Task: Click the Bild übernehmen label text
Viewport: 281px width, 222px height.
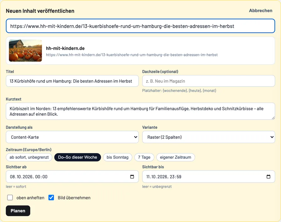Action: [74, 198]
